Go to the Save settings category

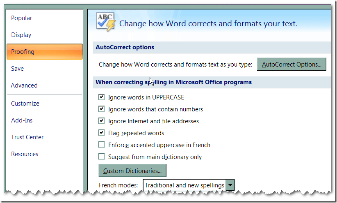(17, 69)
